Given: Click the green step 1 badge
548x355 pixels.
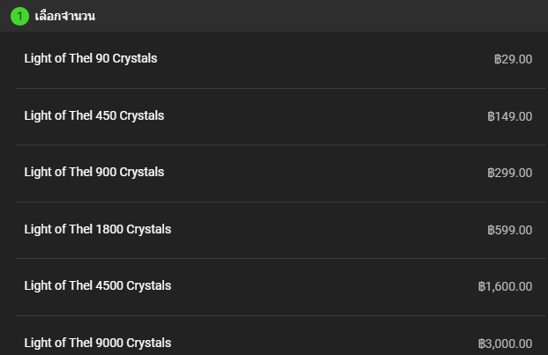Looking at the screenshot, I should pyautogui.click(x=19, y=17).
